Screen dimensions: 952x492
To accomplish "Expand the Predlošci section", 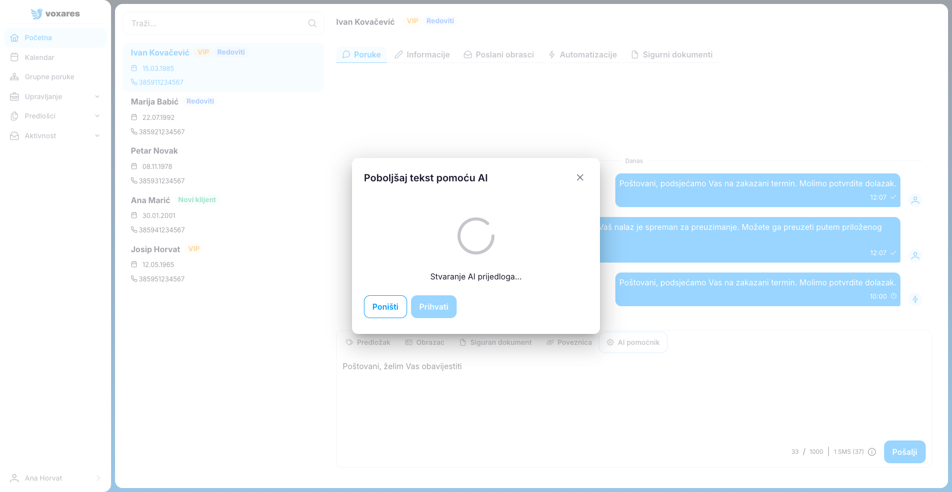I will click(x=55, y=116).
